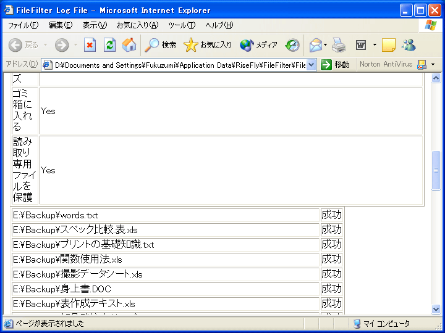445x333 pixels.
Task: Click My Computer zone icon in status bar
Action: 357,323
